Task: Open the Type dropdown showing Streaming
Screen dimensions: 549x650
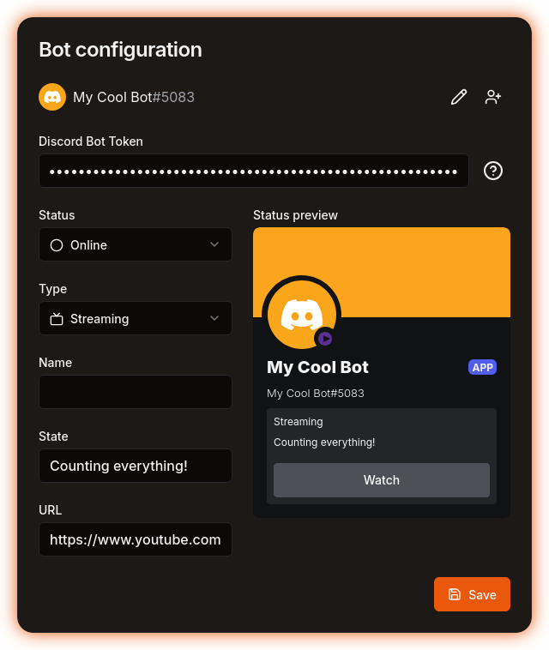Action: pyautogui.click(x=136, y=318)
